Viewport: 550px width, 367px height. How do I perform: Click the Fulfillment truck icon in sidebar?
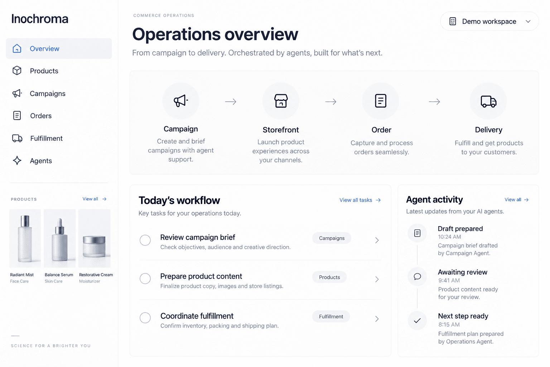pyautogui.click(x=17, y=138)
